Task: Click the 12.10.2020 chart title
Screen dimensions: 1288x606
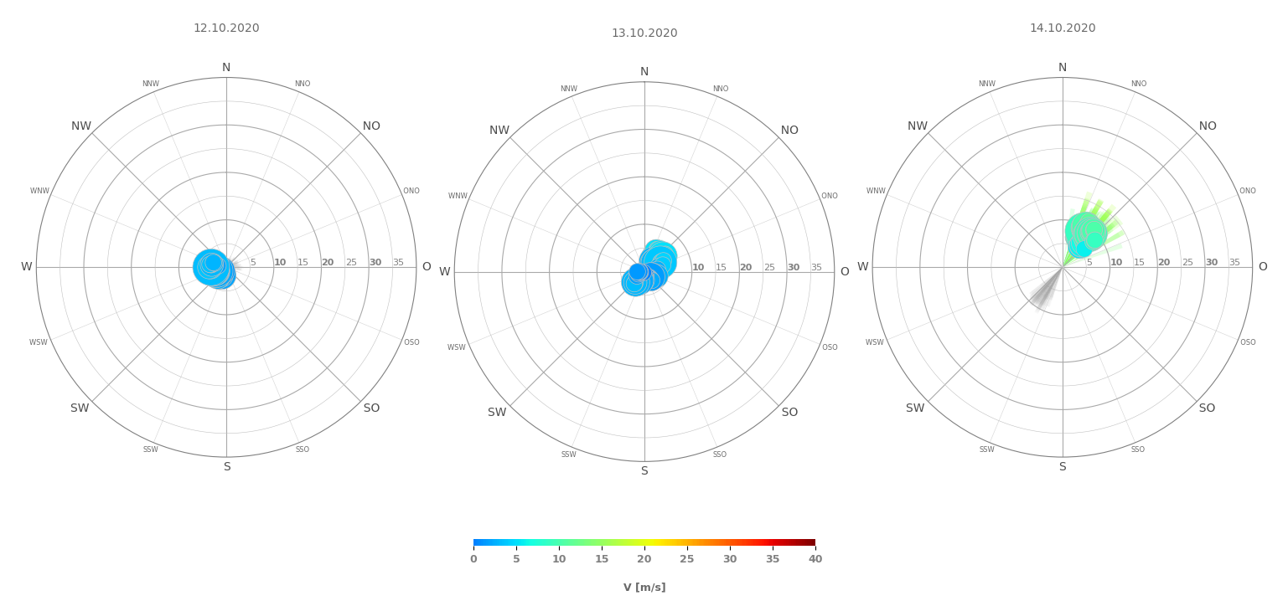Action: pos(226,28)
